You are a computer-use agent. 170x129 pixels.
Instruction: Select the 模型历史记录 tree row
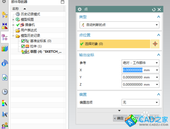click(x=38, y=36)
